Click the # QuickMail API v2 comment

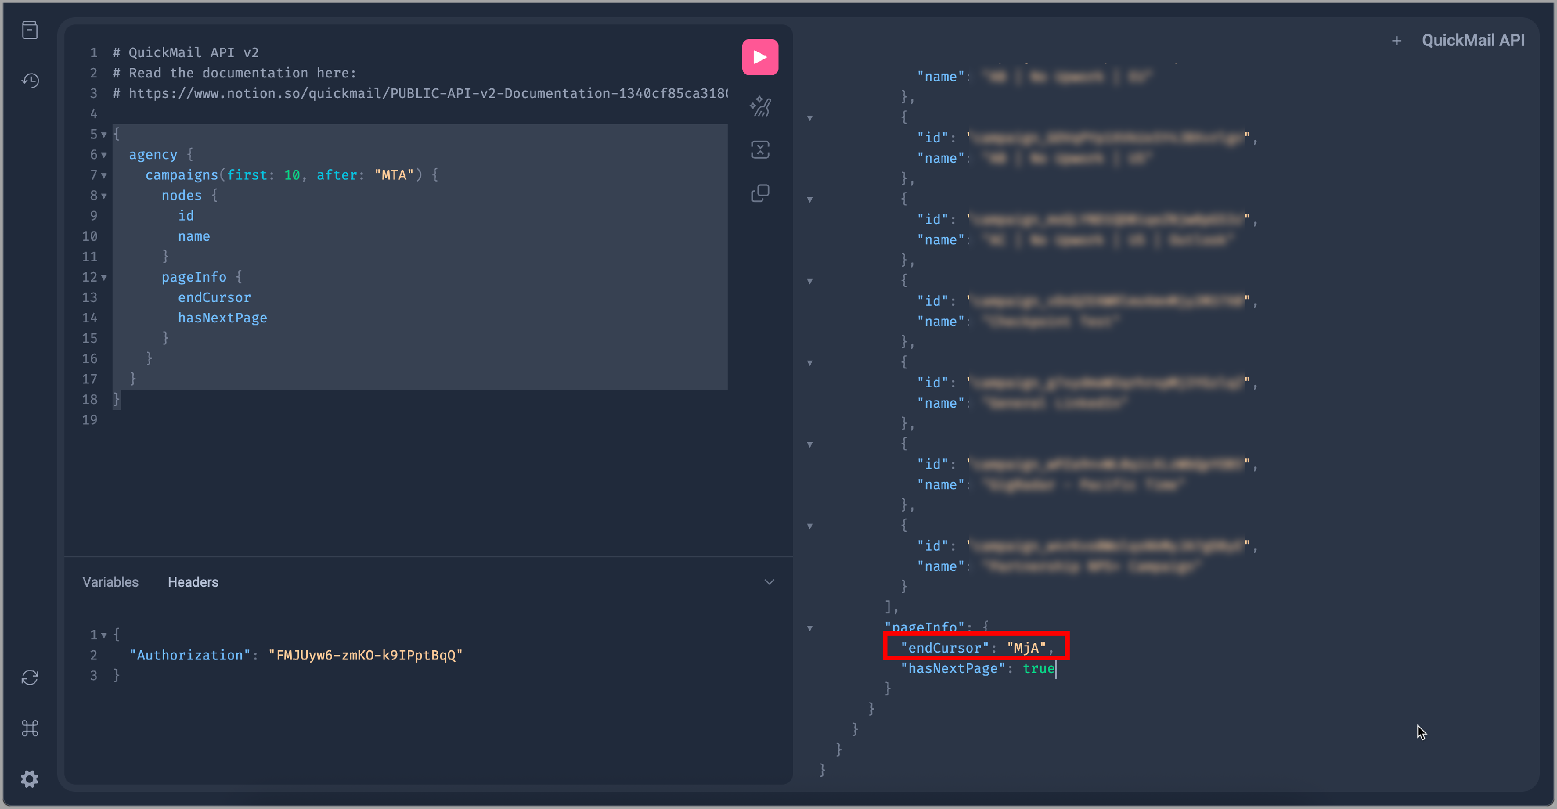[186, 52]
